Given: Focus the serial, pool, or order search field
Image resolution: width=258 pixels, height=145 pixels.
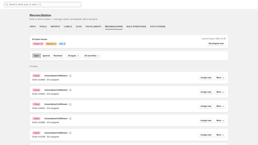Looking at the screenshot, I should coord(43,5).
